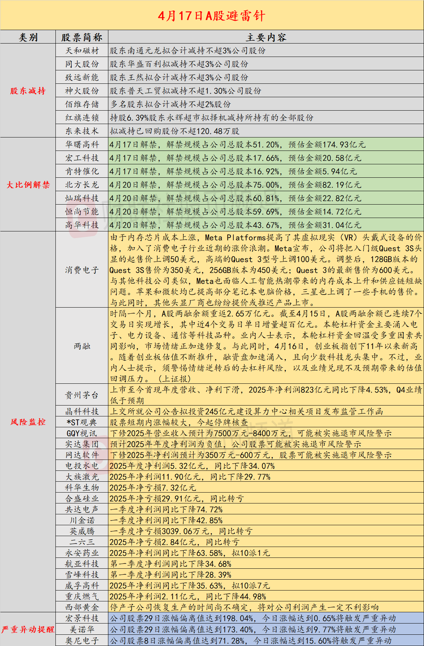The image size is (424, 646).
Task: Select the 大比例解禁 category cell
Action: tap(28, 185)
